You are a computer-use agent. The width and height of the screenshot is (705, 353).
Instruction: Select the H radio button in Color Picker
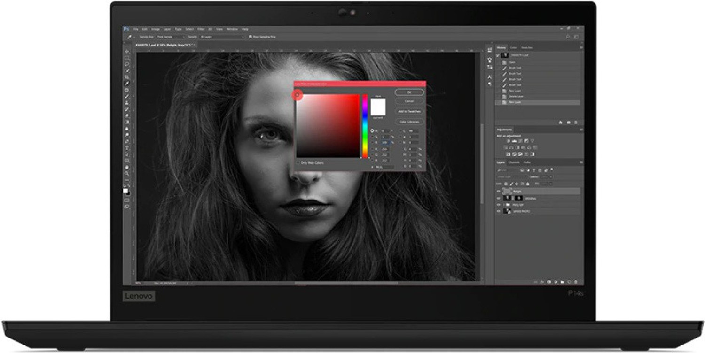(372, 131)
